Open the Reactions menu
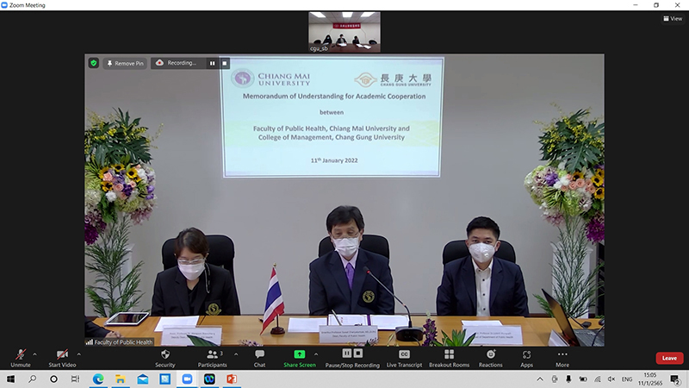 click(x=490, y=358)
